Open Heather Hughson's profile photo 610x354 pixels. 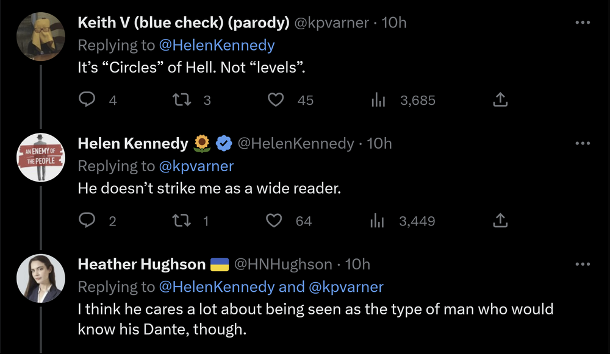click(x=40, y=278)
